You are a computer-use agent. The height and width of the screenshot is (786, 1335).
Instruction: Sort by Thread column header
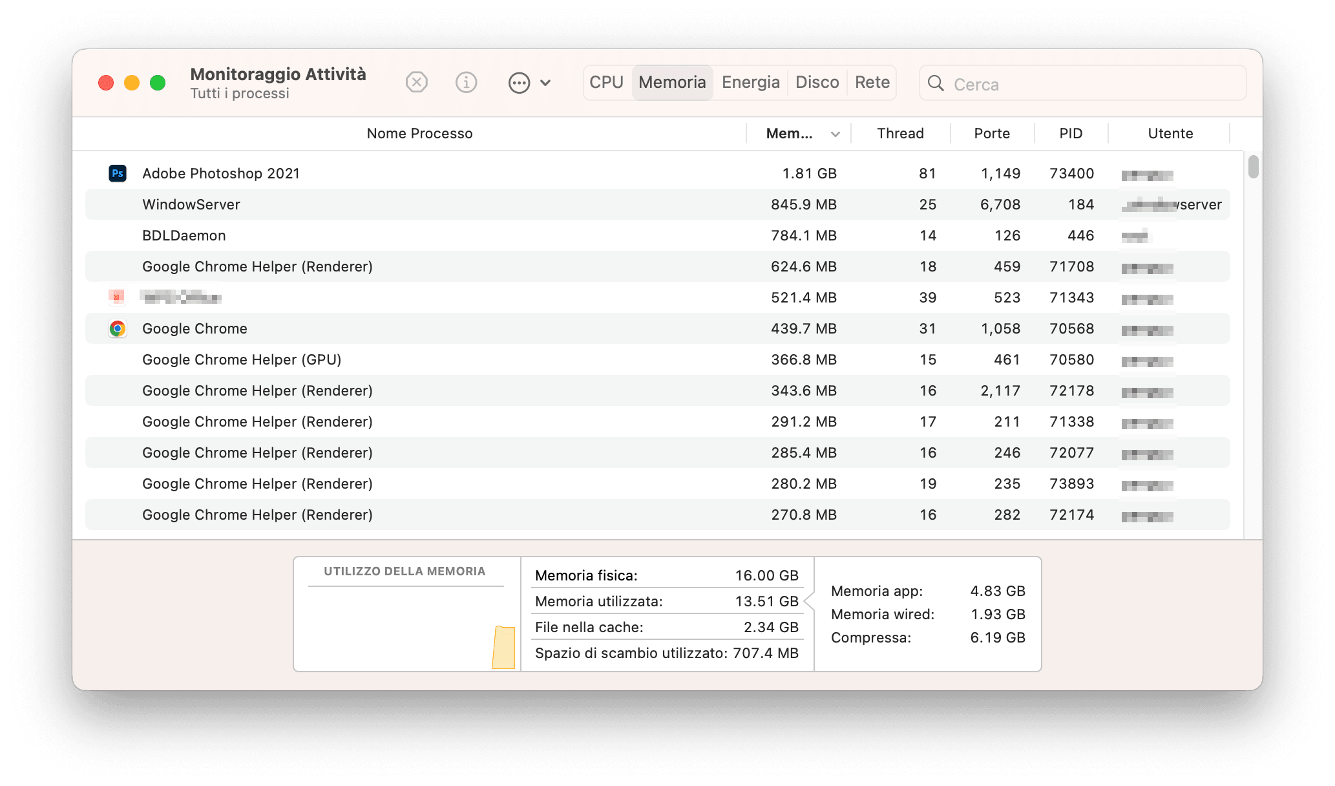point(900,134)
